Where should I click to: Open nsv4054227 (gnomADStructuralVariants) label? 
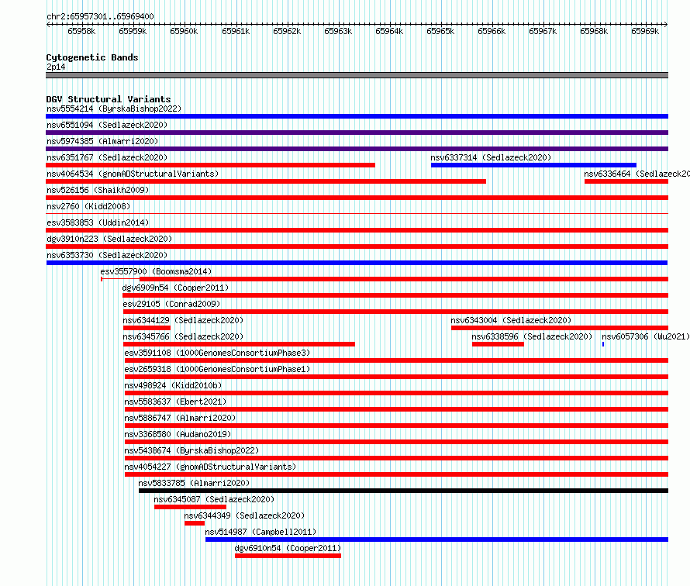pos(210,467)
